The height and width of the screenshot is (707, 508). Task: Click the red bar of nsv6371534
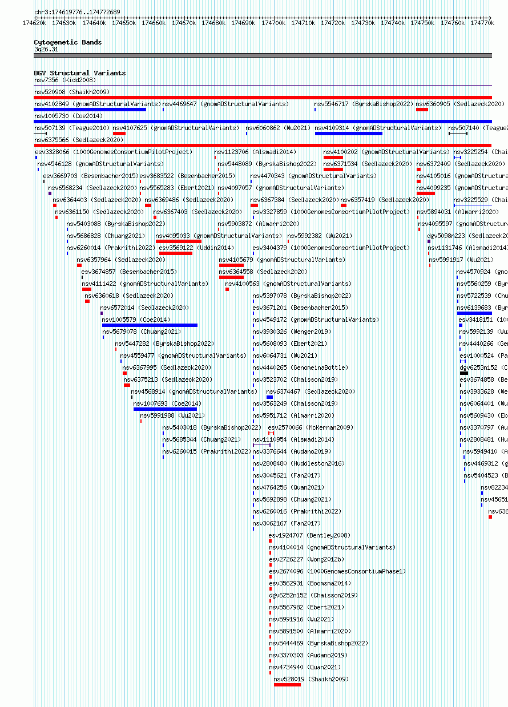point(333,169)
